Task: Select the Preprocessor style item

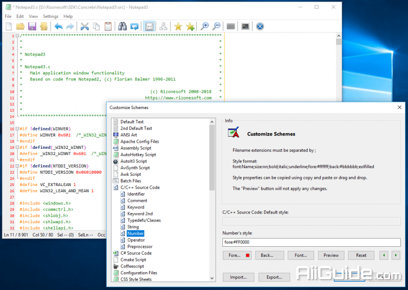Action: point(140,247)
